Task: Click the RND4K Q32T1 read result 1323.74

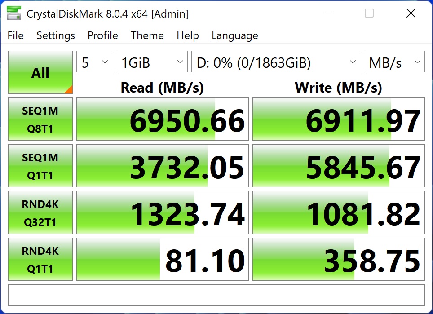Action: 163,212
